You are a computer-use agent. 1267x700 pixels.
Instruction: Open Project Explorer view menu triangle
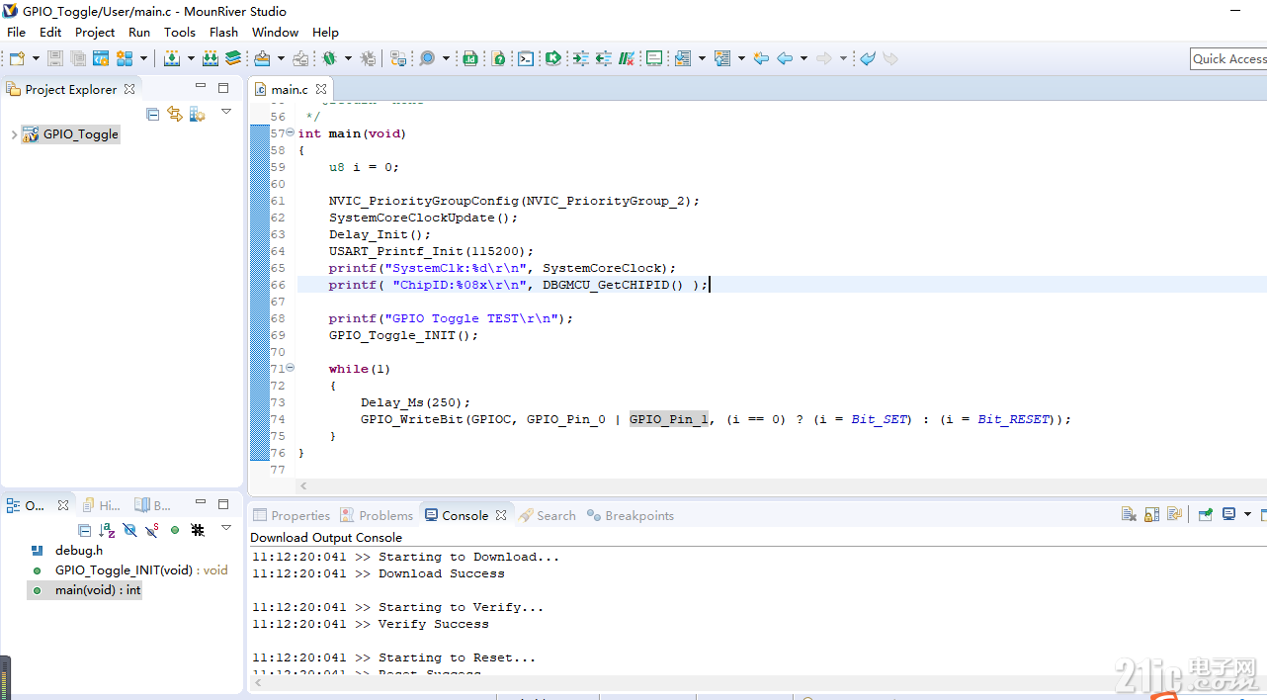pyautogui.click(x=226, y=112)
